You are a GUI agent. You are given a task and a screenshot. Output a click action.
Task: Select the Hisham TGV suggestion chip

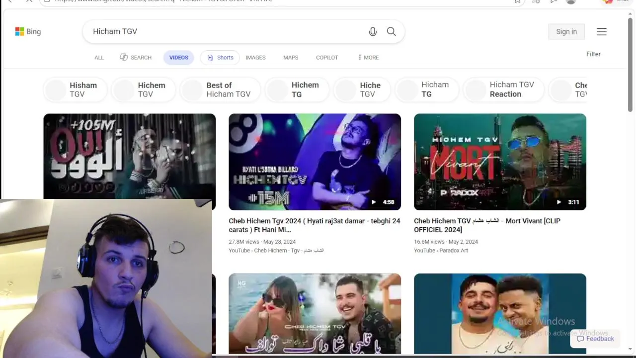(76, 90)
